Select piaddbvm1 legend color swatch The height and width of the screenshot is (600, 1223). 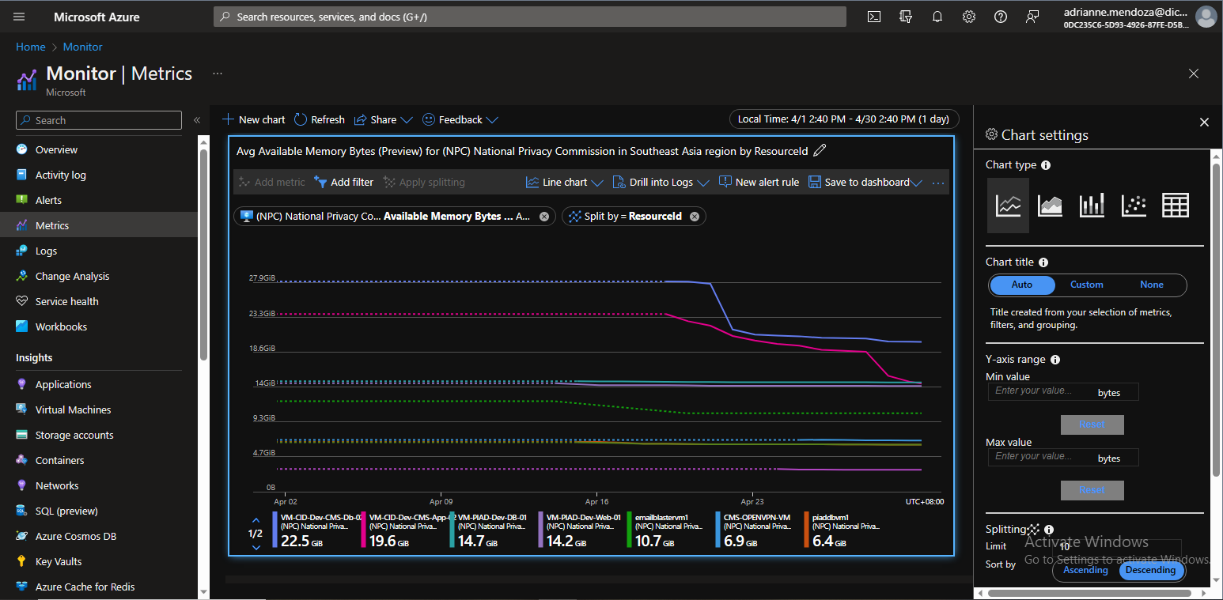pyautogui.click(x=806, y=530)
